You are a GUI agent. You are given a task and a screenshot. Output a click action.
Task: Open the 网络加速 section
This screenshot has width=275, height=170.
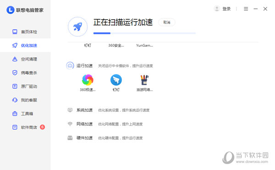84,124
